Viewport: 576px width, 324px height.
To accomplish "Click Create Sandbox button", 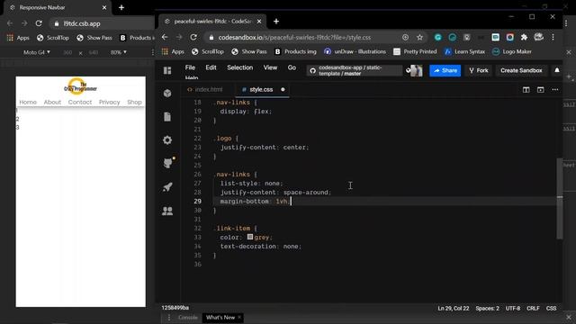I will click(521, 70).
